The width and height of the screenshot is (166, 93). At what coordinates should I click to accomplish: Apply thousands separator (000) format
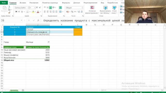(75, 12)
